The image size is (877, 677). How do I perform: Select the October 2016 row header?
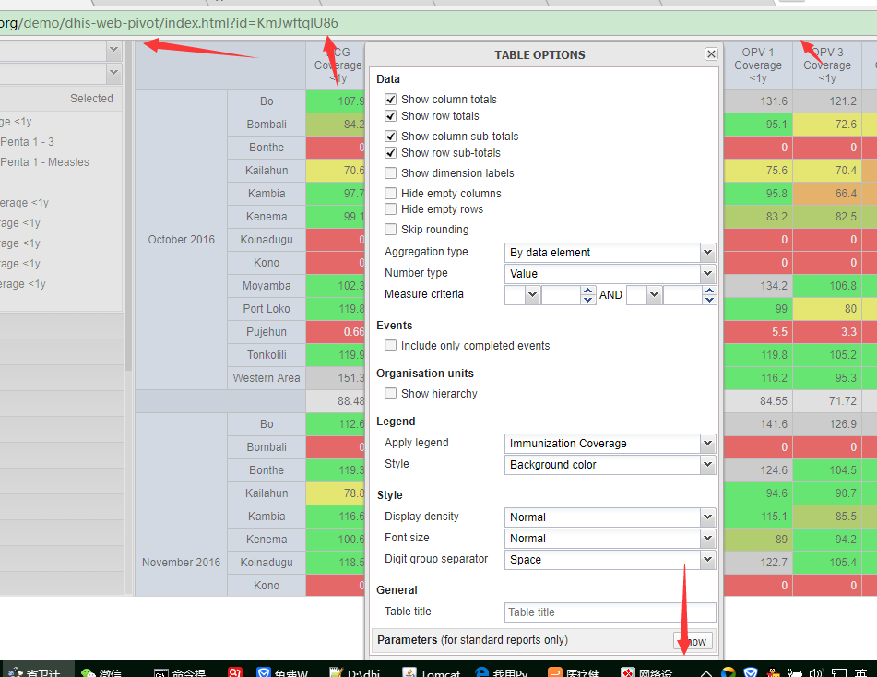pos(181,240)
